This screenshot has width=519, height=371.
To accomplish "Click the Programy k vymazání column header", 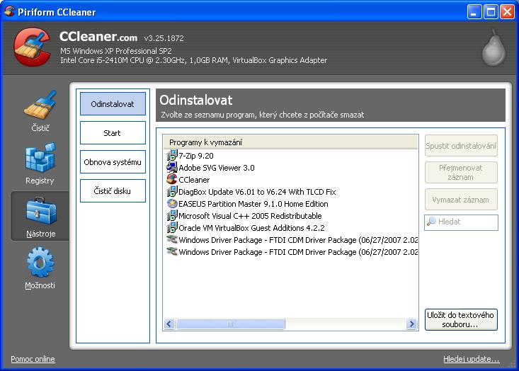I will click(x=290, y=142).
